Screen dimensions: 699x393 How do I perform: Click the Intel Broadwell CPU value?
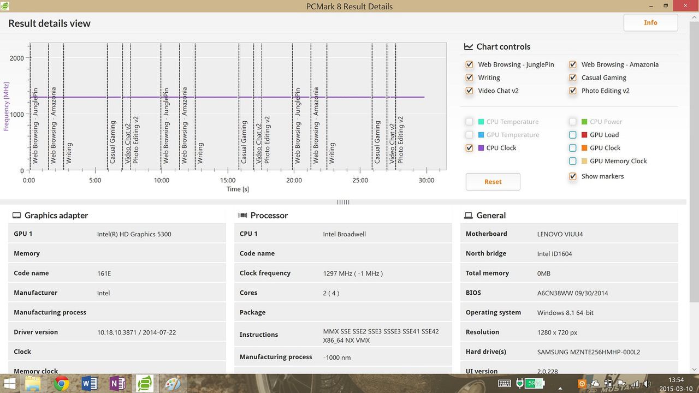(345, 234)
